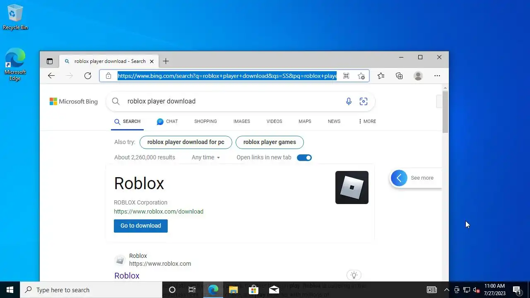The height and width of the screenshot is (298, 530).
Task: Open the Favorites list
Action: (x=381, y=76)
